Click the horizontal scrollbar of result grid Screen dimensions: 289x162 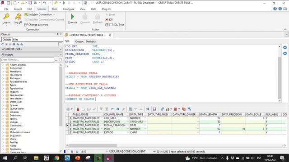coord(93,145)
